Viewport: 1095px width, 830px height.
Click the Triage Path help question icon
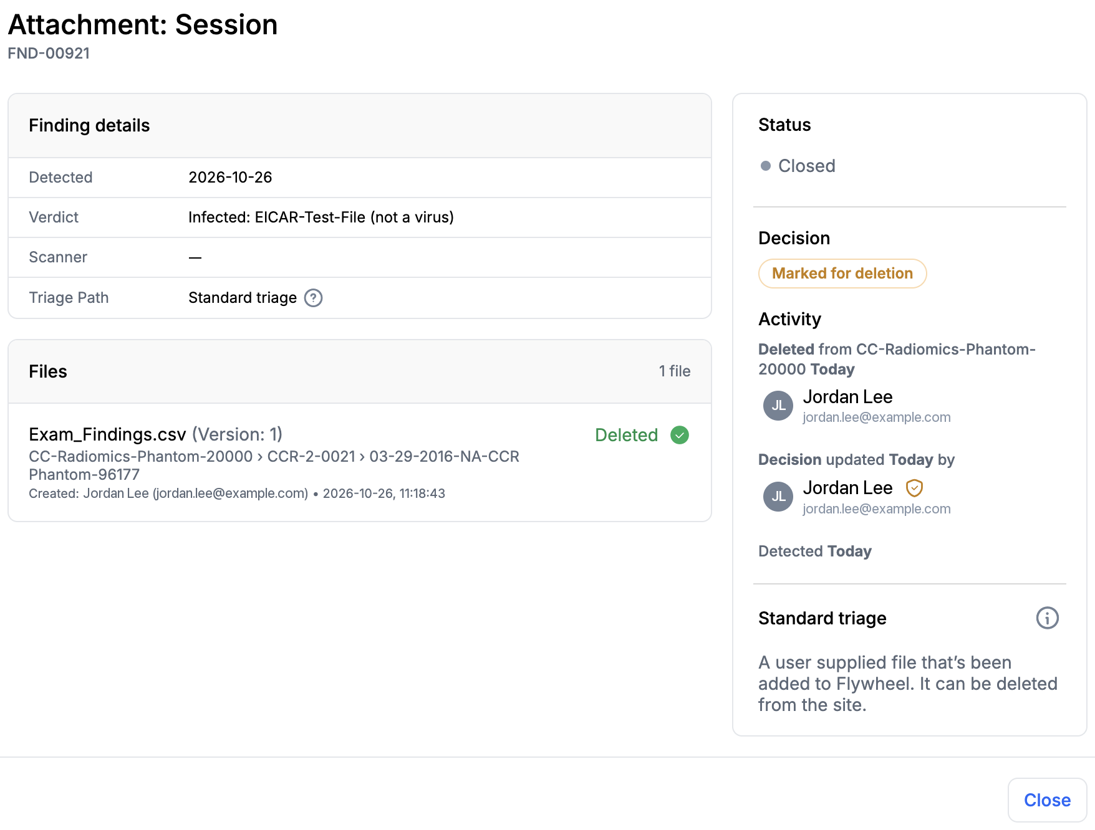(313, 298)
